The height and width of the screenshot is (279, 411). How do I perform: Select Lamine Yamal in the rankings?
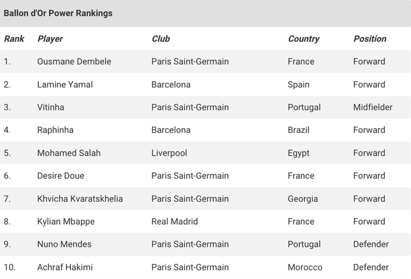(x=65, y=85)
